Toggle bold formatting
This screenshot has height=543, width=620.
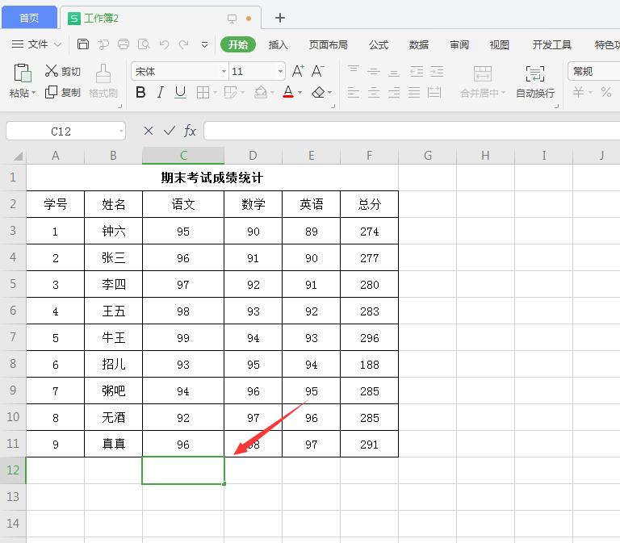coord(140,93)
